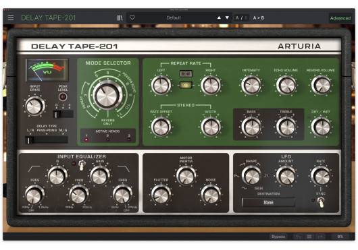This screenshot has height=250, width=358.
Task: Click the LFO Amount knob
Action: (x=286, y=176)
